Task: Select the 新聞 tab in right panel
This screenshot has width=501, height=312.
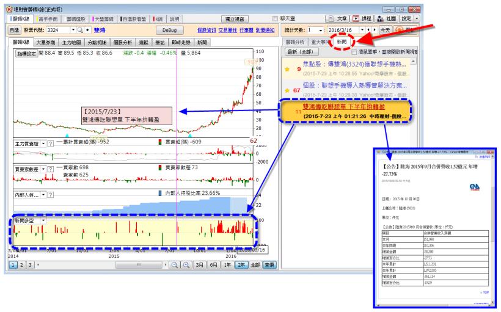Action: click(x=342, y=42)
